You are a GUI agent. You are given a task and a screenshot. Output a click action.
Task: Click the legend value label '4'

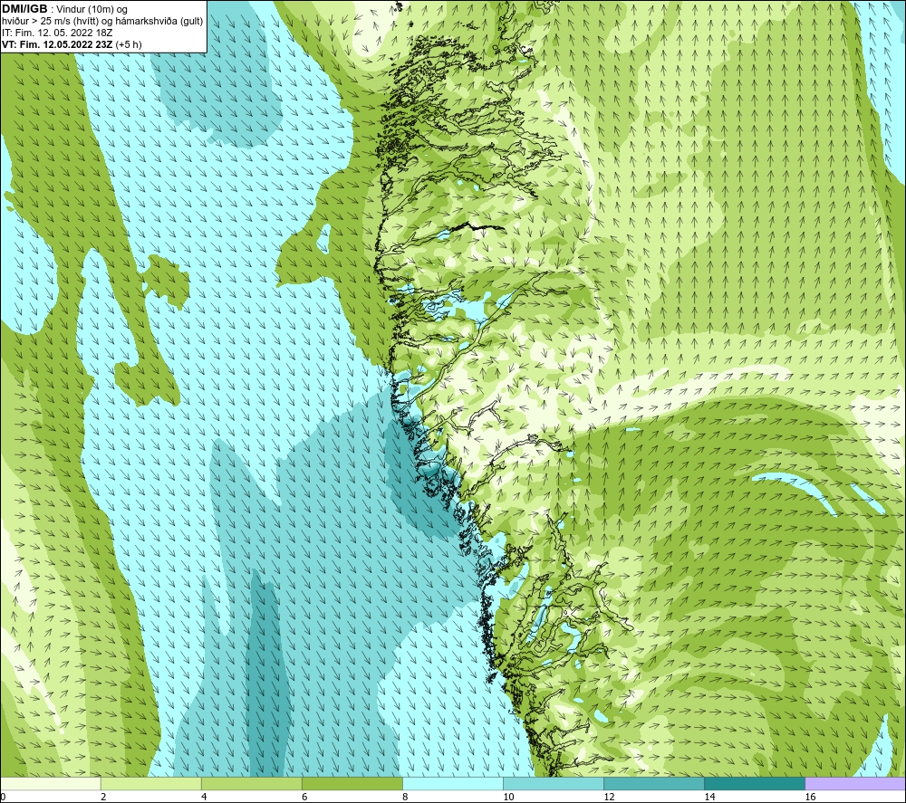tap(204, 798)
